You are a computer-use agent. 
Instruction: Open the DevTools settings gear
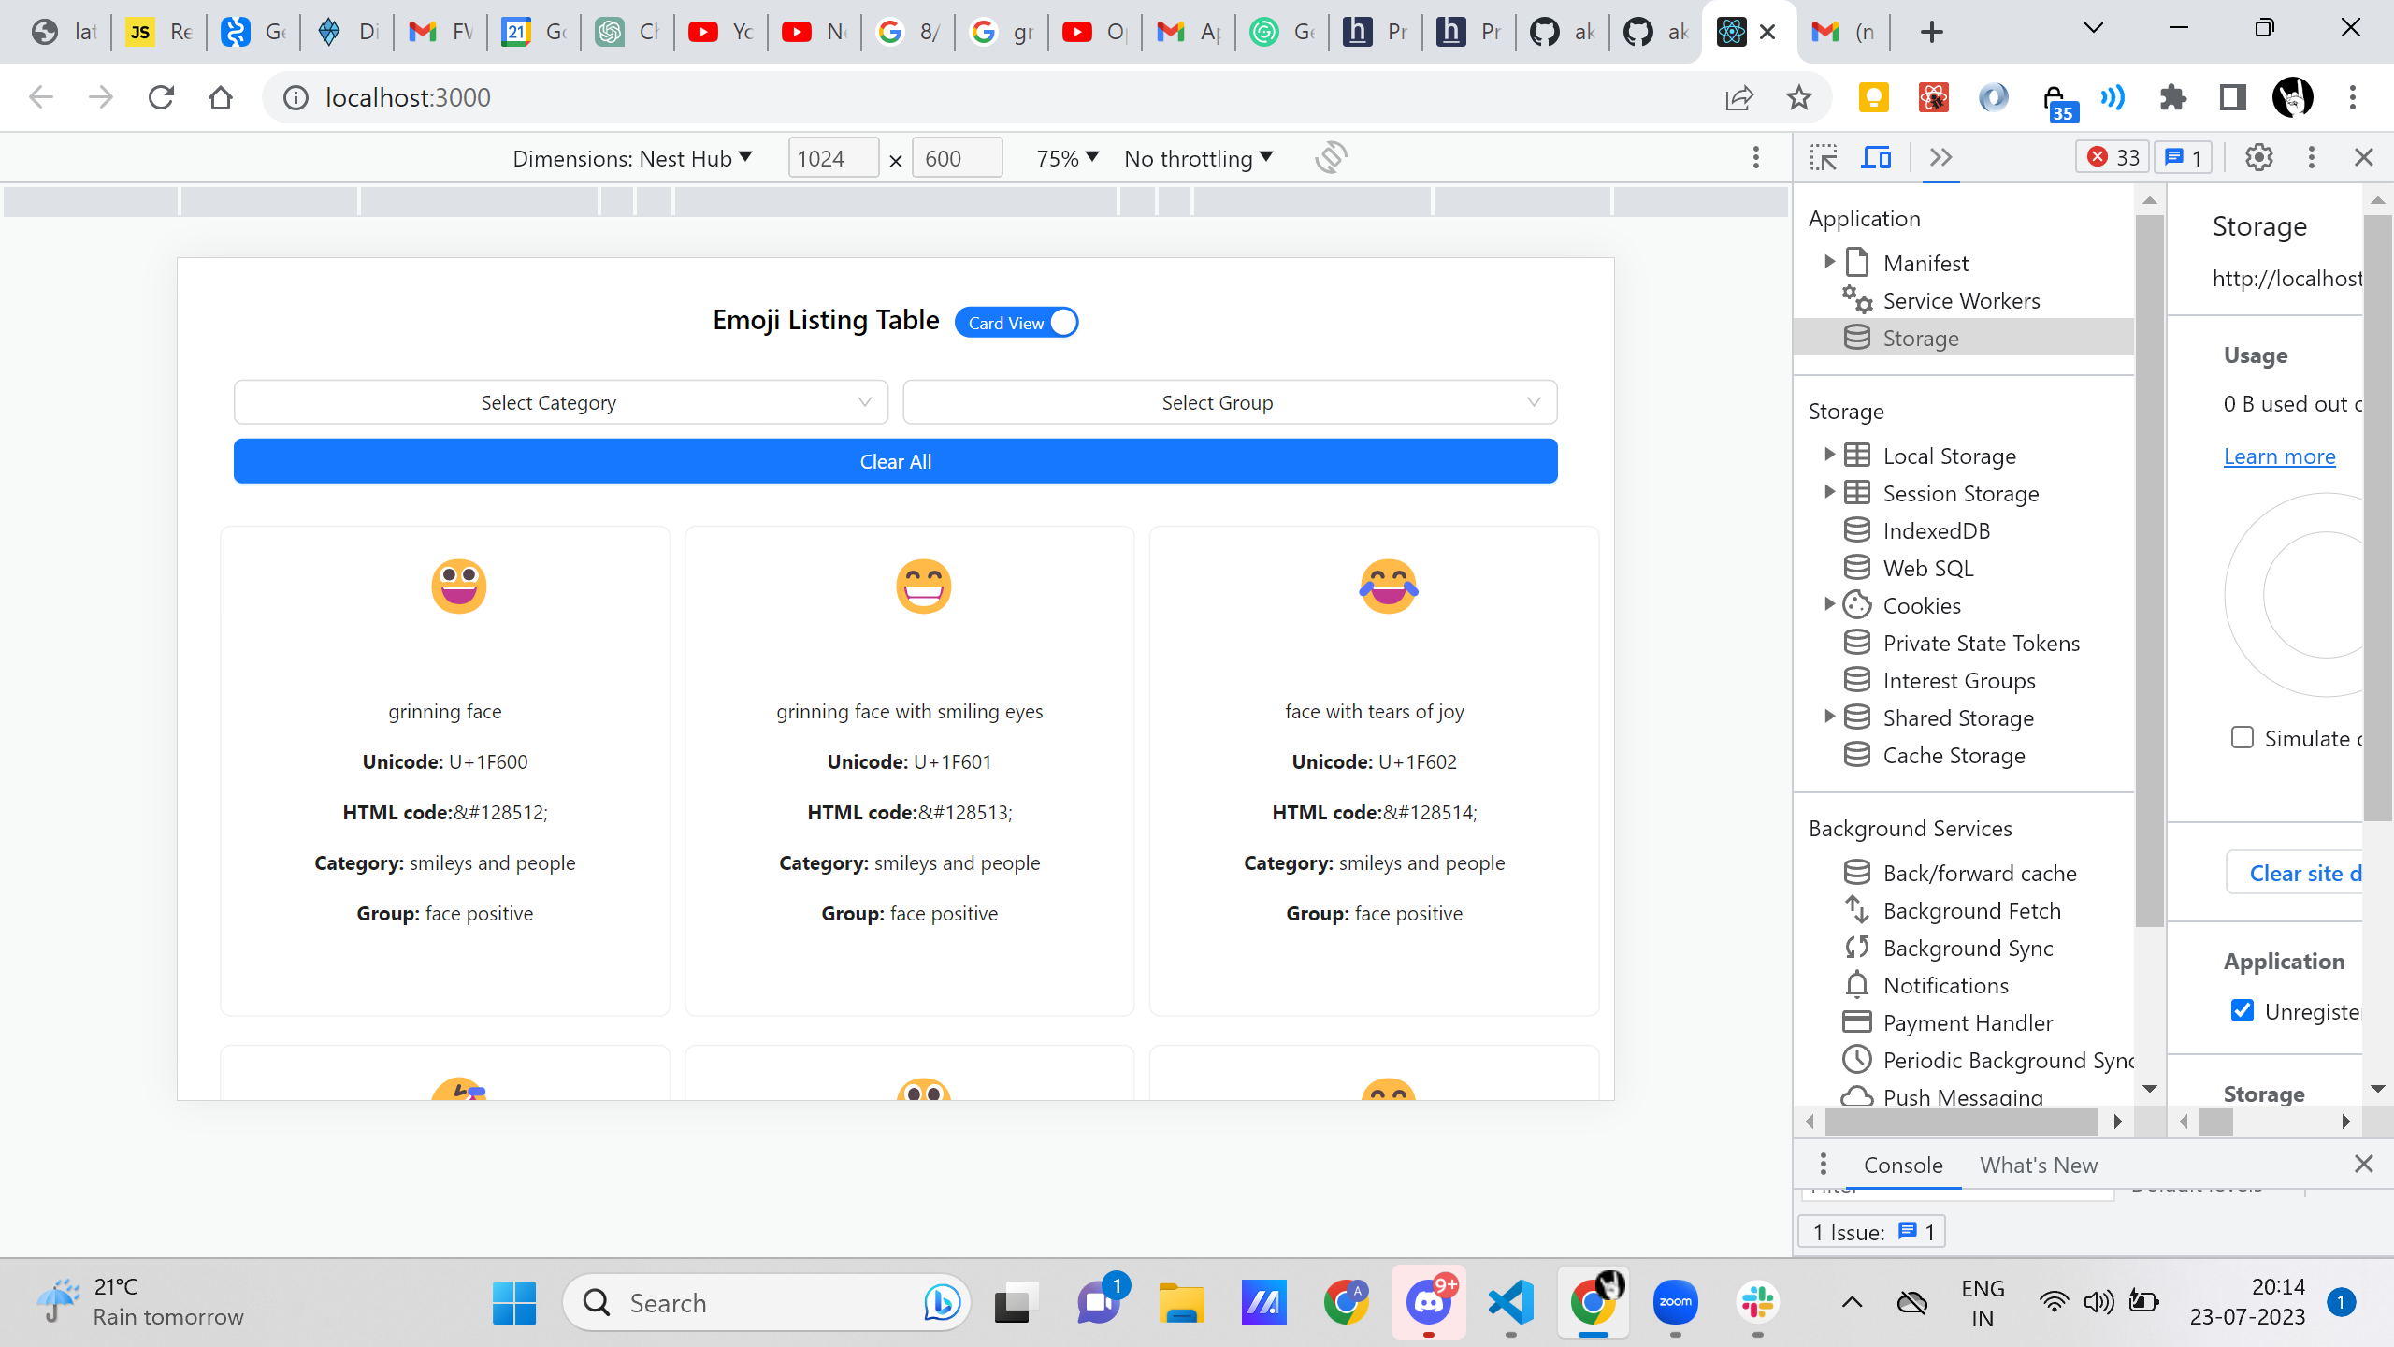click(x=2258, y=157)
